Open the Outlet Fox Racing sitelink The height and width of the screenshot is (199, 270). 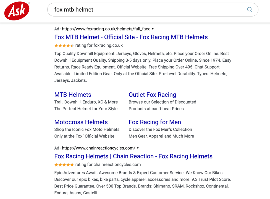click(x=152, y=95)
